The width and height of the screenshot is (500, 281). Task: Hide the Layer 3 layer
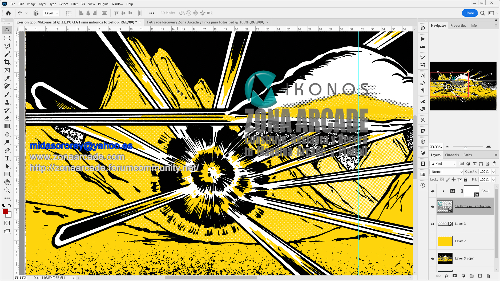coord(433,224)
